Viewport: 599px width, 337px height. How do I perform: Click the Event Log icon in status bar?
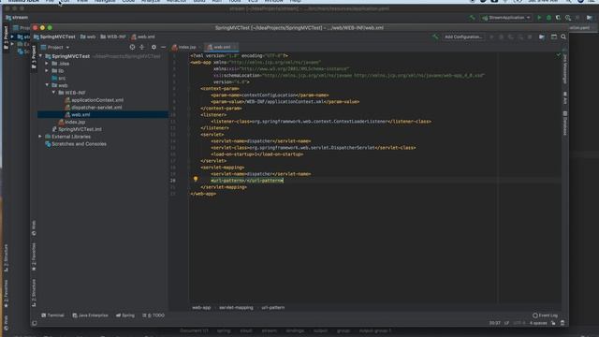(535, 315)
